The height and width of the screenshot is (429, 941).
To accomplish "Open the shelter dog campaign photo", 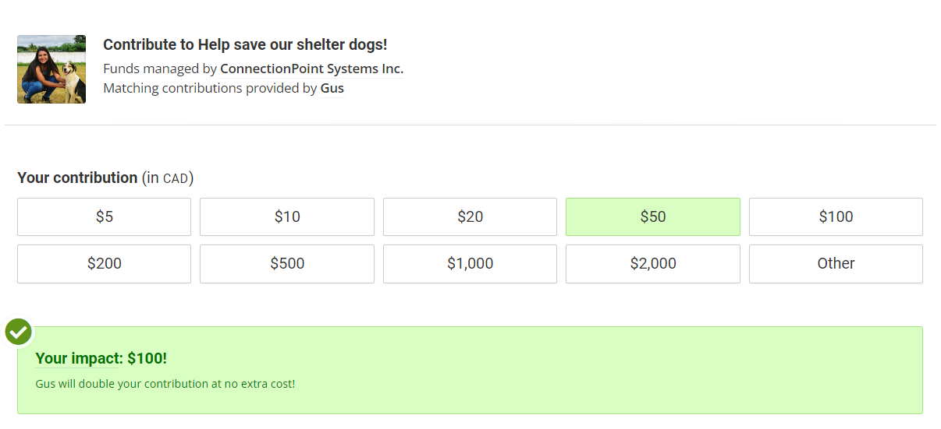I will click(x=51, y=69).
